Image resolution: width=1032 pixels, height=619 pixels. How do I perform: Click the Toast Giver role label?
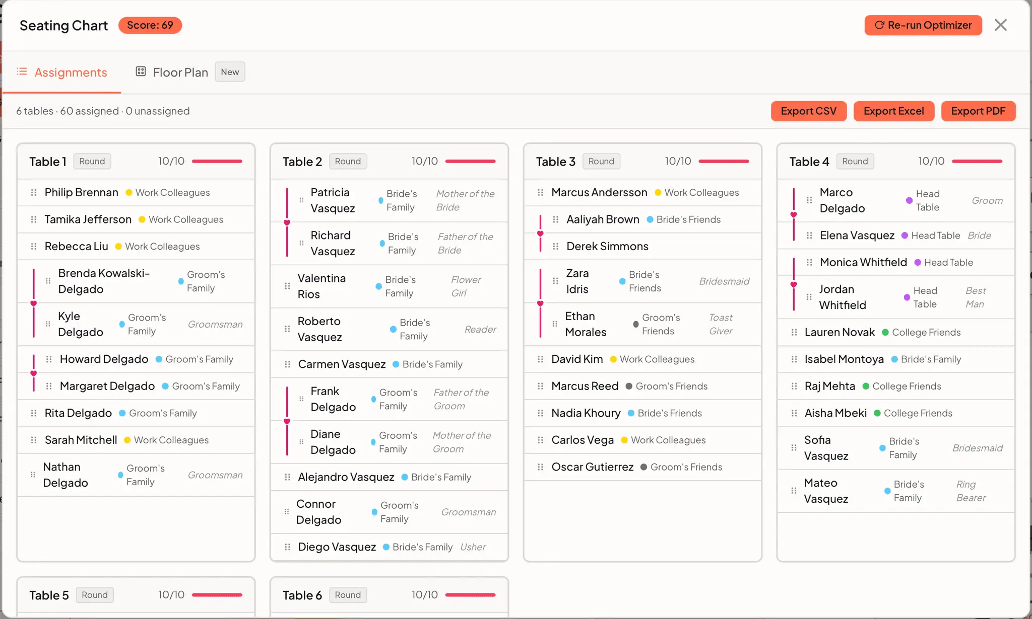[721, 324]
